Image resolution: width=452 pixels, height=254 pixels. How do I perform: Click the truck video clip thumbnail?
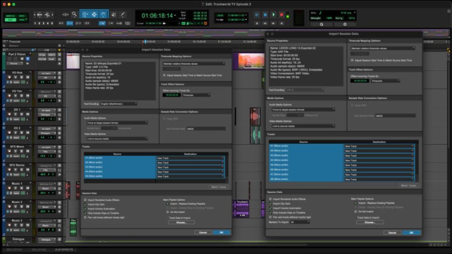click(251, 61)
